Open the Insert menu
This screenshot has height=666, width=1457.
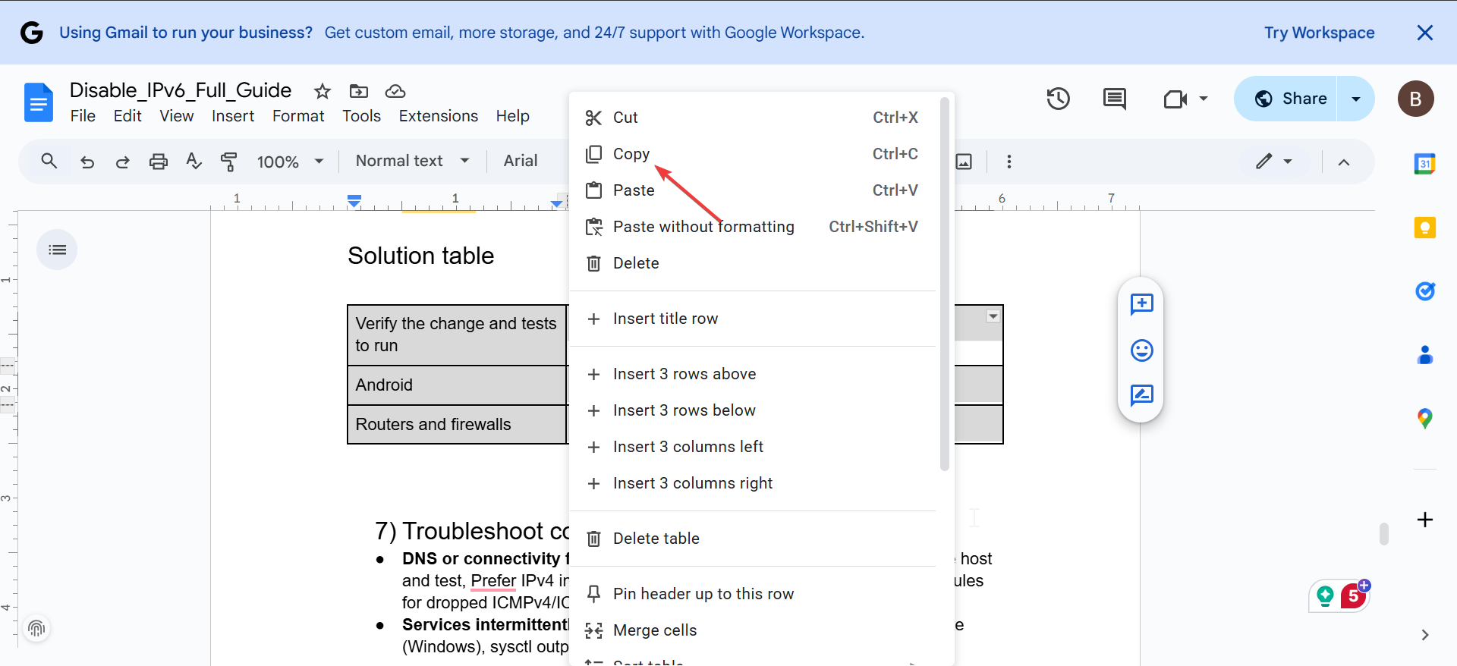[x=233, y=116]
